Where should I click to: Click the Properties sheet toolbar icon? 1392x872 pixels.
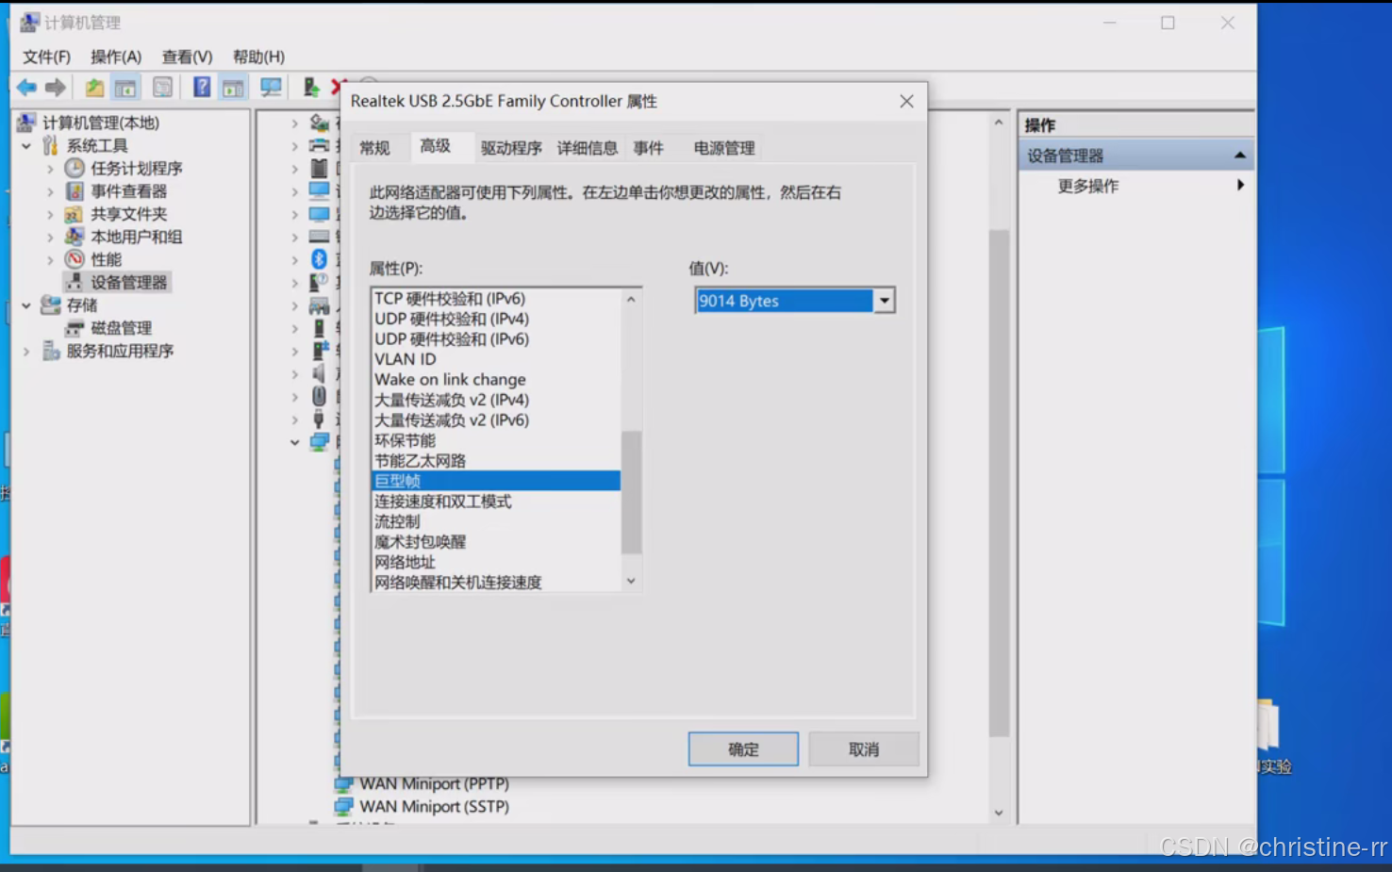coord(163,88)
